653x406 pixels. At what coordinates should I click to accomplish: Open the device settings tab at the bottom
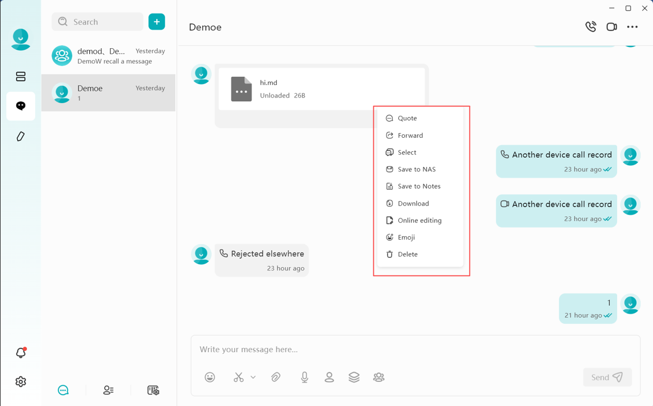tap(153, 390)
